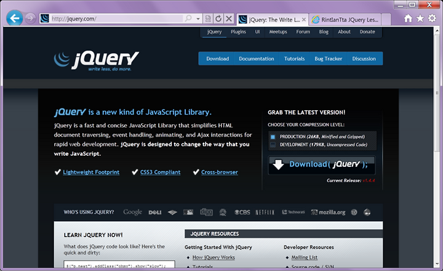This screenshot has height=271, width=443.
Task: Open Plugins in the top site menu
Action: [x=238, y=31]
